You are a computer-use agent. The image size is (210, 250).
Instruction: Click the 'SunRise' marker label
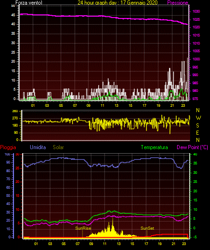(x=83, y=228)
